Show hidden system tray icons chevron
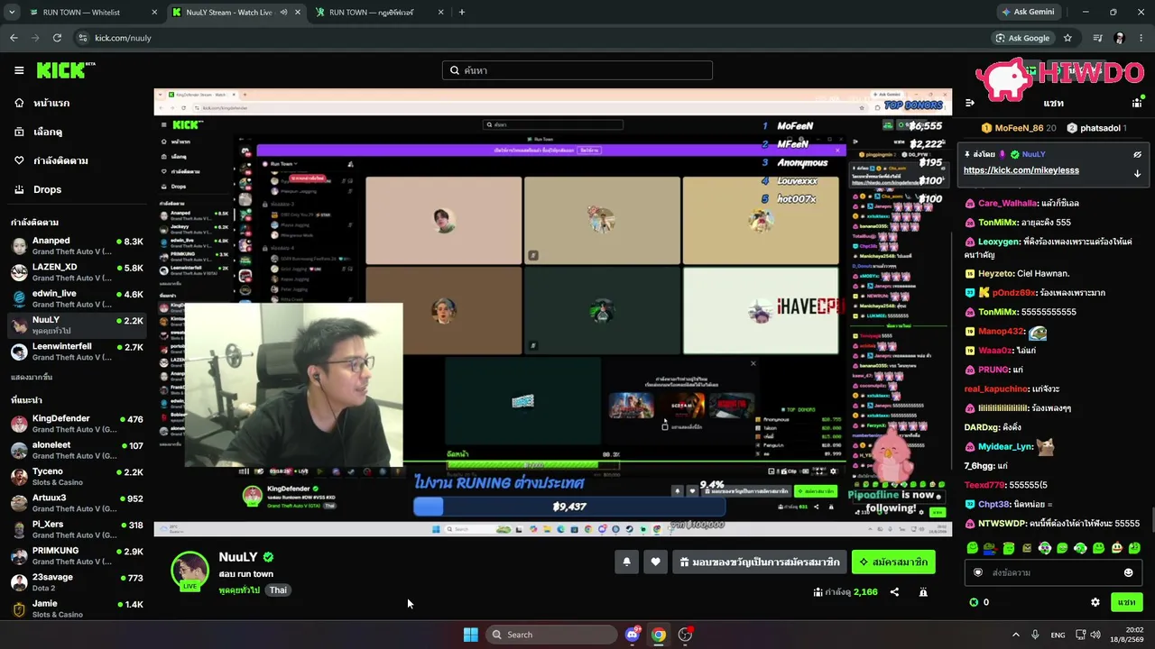This screenshot has height=649, width=1155. point(1015,635)
